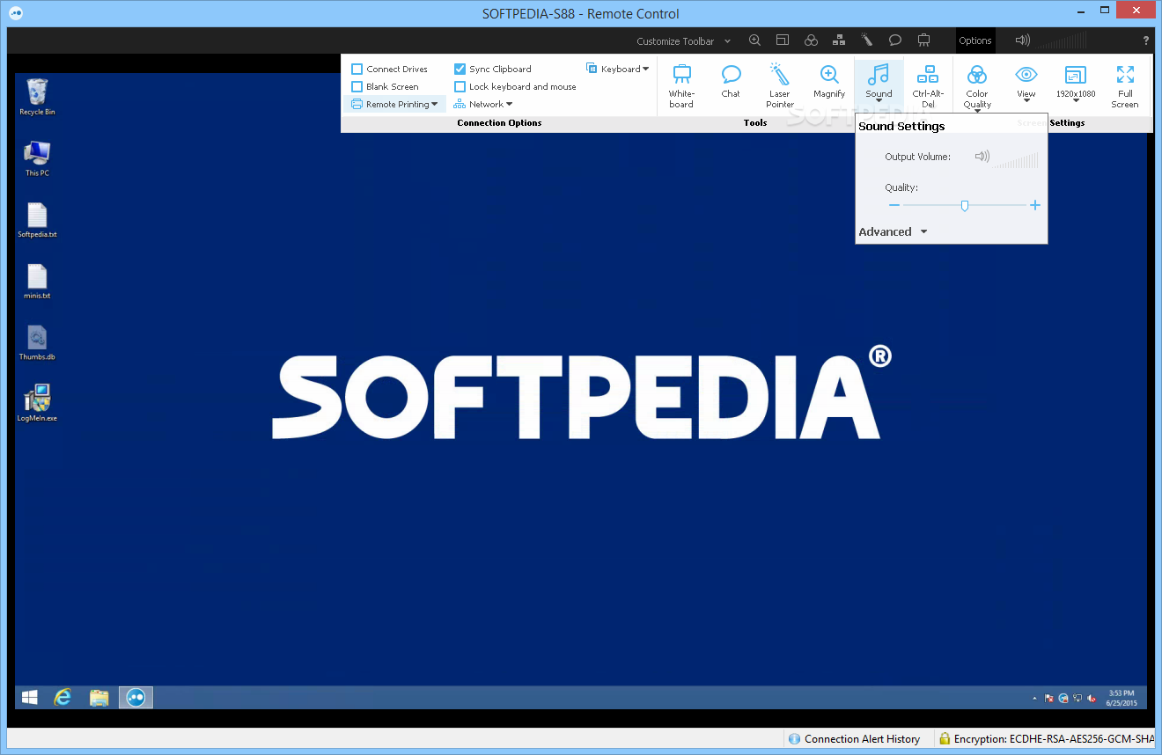Click speaker icon in dark top bar
This screenshot has height=755, width=1162.
tap(1022, 40)
